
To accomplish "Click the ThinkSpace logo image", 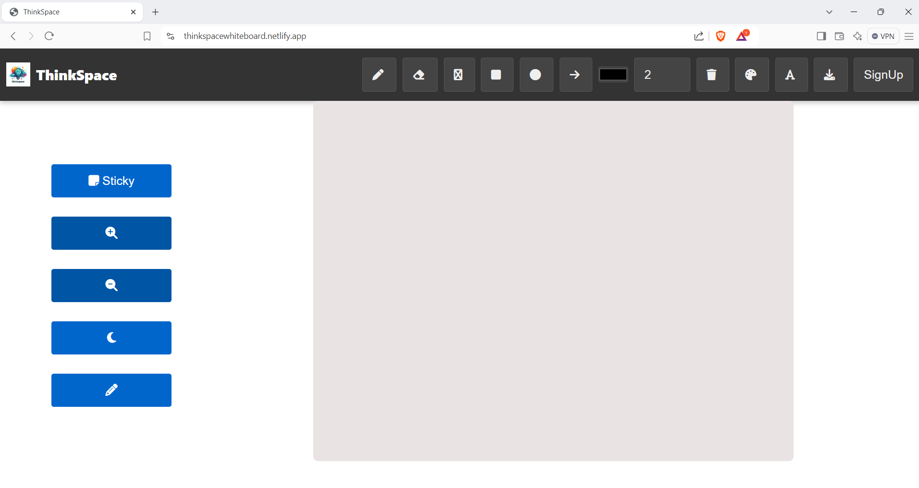I will click(x=18, y=74).
